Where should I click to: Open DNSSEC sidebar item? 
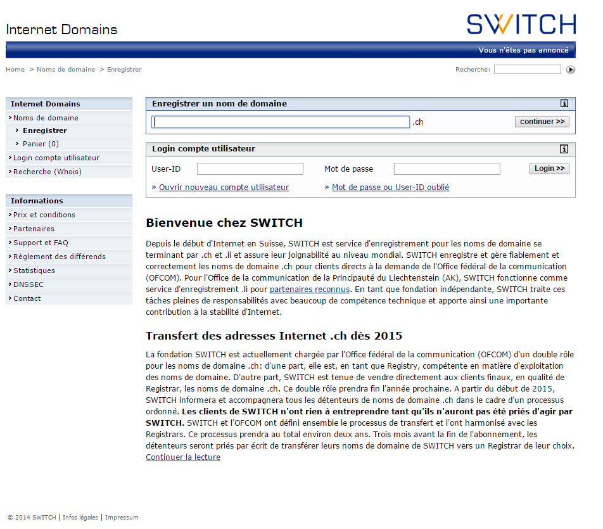(x=69, y=284)
